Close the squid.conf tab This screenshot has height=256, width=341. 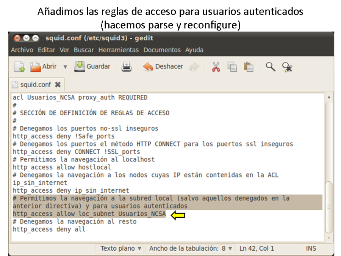[58, 84]
